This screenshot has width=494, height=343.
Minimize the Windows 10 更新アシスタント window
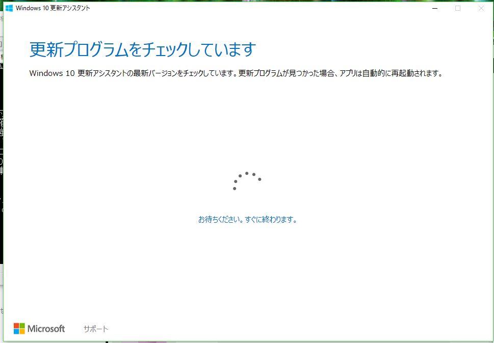[435, 9]
